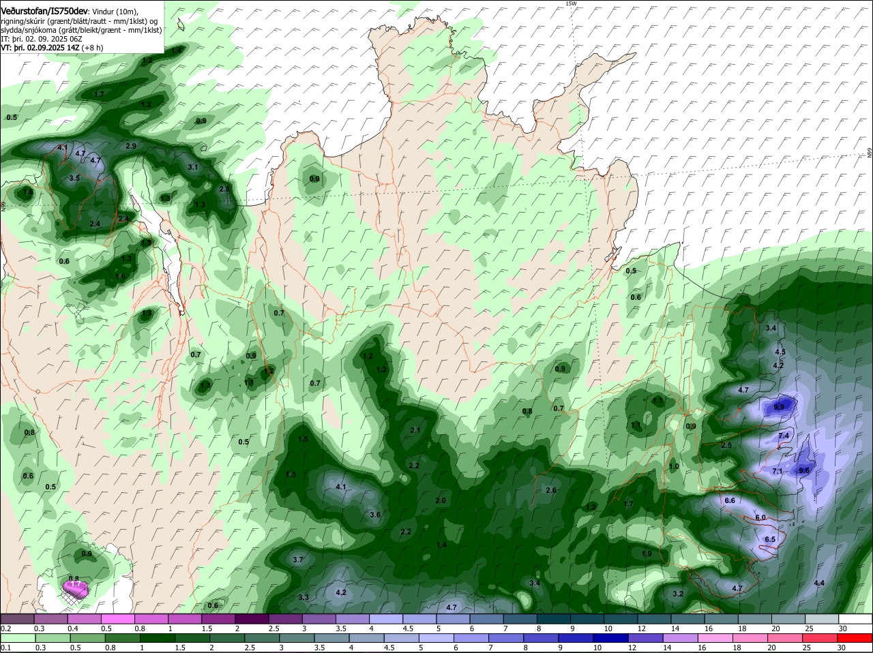Click the 7.4 value on the map

coord(784,436)
